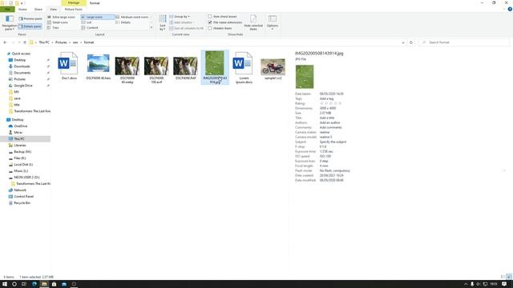Open the Group by dropdown

[180, 16]
